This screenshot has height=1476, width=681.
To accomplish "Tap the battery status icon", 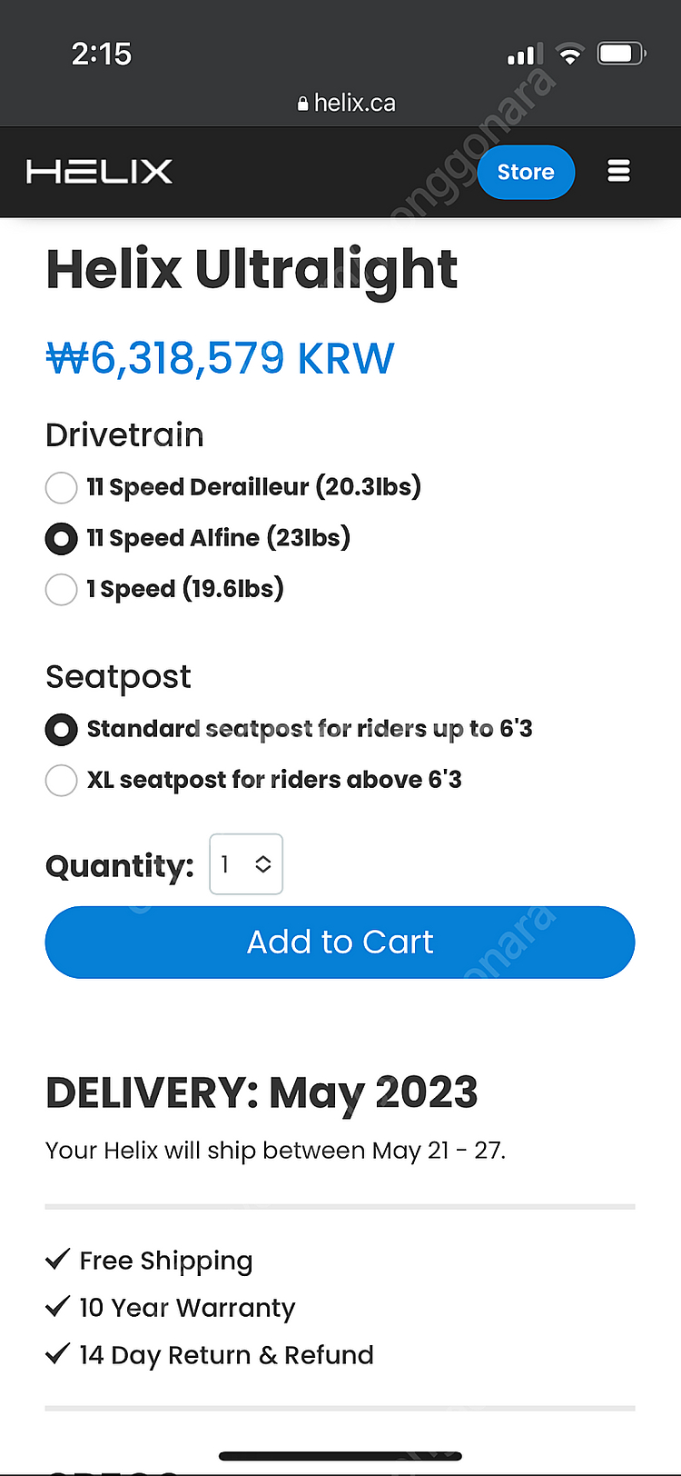I will (x=620, y=55).
